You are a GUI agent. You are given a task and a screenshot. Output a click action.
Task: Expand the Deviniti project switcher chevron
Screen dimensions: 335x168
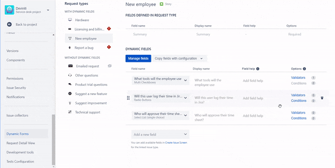(x=48, y=10)
